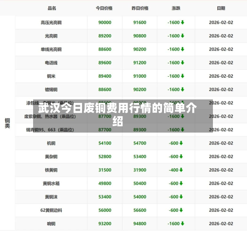
Task: Select the product name 黄杂铜
Action: pos(51,157)
